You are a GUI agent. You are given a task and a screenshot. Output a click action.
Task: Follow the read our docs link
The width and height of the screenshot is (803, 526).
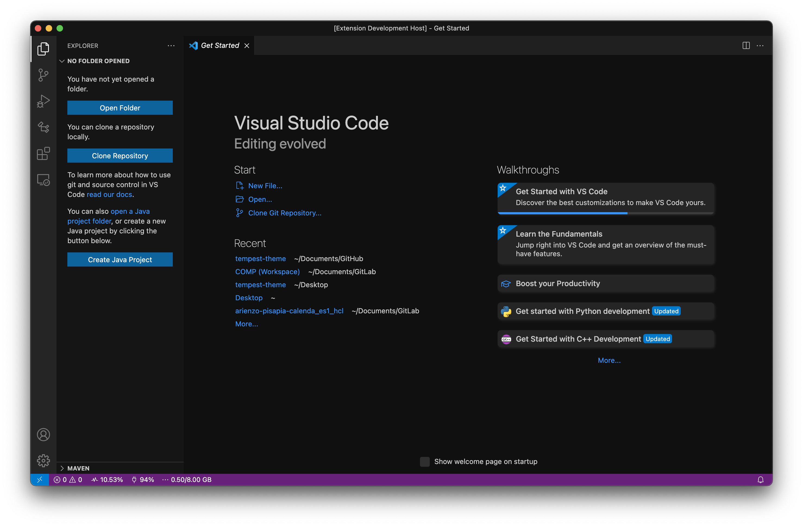coord(109,194)
